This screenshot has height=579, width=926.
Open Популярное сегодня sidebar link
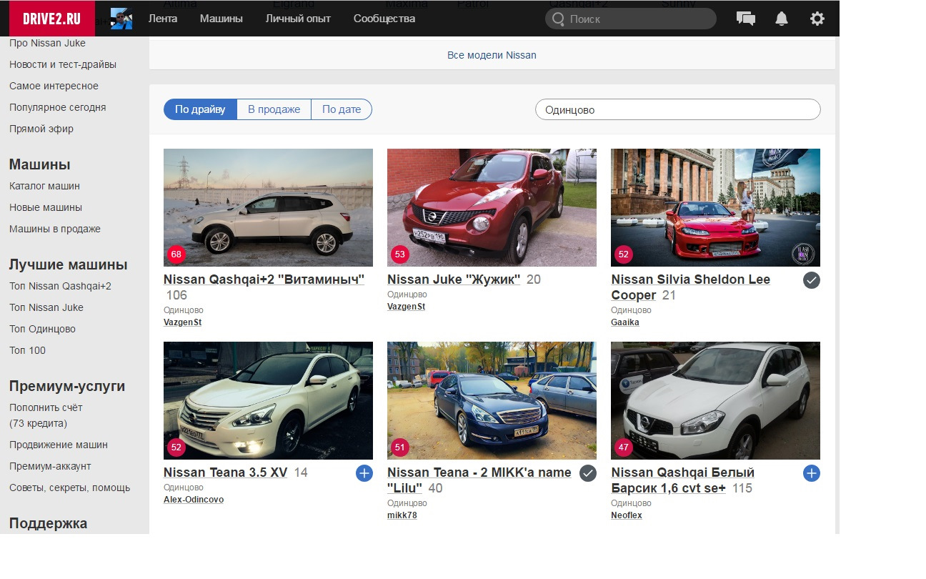click(57, 107)
